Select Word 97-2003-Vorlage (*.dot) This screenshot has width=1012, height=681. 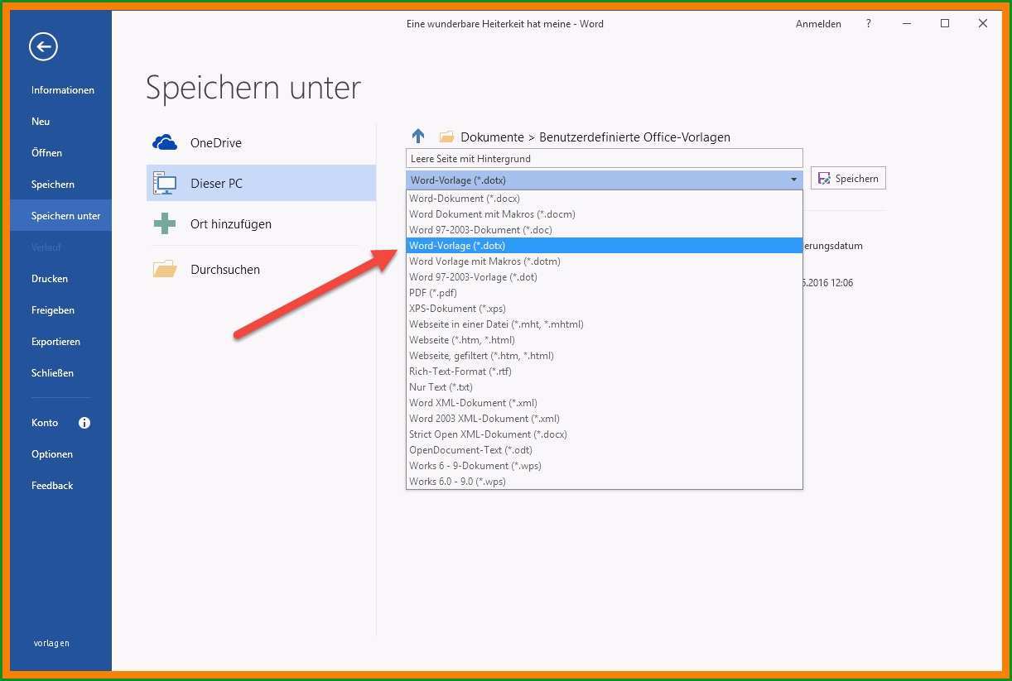coord(605,277)
